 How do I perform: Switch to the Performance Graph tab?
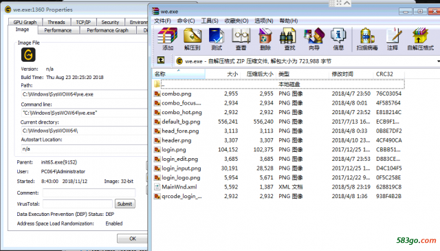pyautogui.click(x=107, y=30)
